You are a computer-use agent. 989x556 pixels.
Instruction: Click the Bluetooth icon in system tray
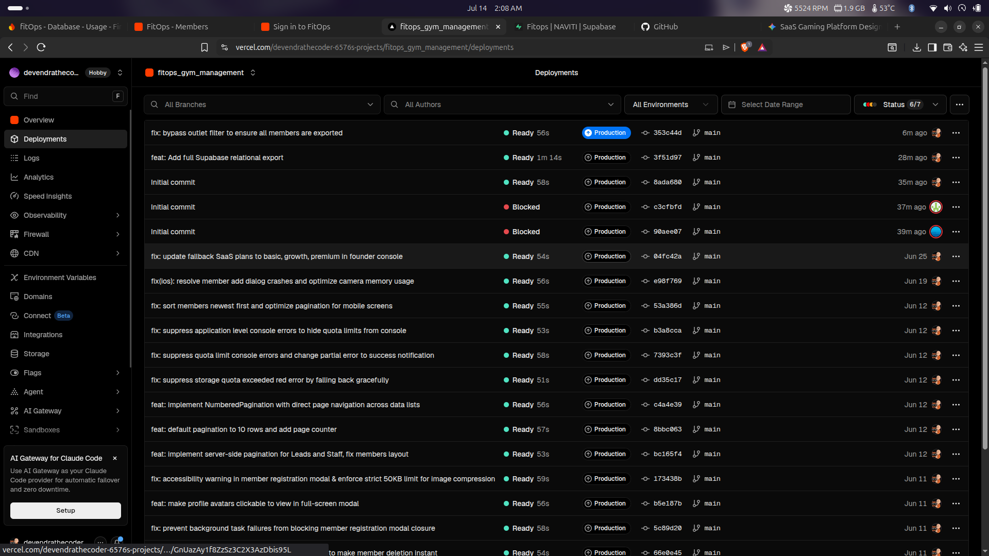click(x=911, y=8)
